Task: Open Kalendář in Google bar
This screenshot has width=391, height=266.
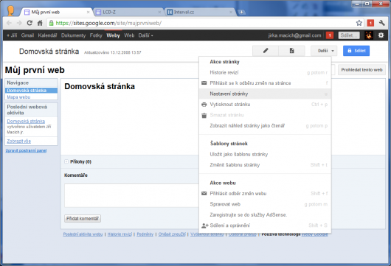Action: pos(47,35)
